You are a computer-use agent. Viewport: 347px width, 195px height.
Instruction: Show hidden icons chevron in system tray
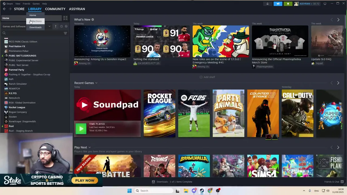pos(304,191)
